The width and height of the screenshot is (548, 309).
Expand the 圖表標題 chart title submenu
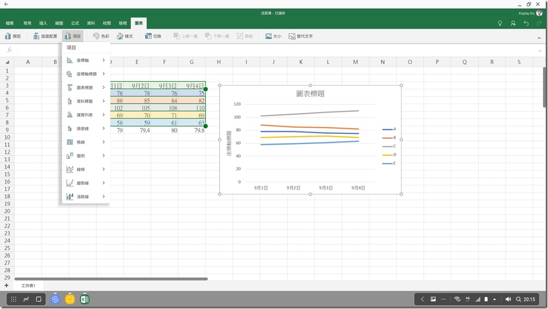pyautogui.click(x=85, y=87)
